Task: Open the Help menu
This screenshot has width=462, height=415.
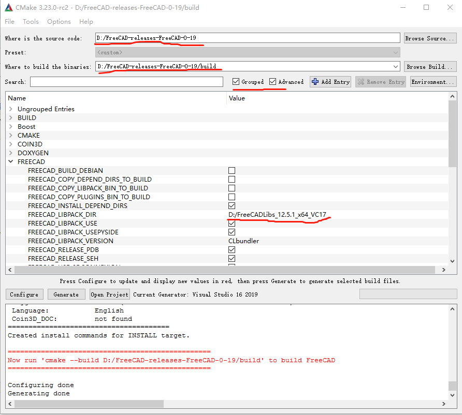Action: [86, 22]
